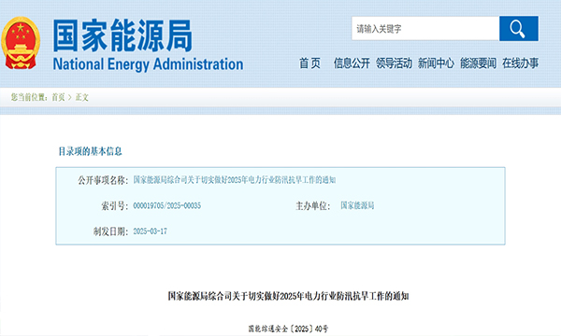
Task: Click the breadcrumb chevron separator
Action: [x=70, y=97]
